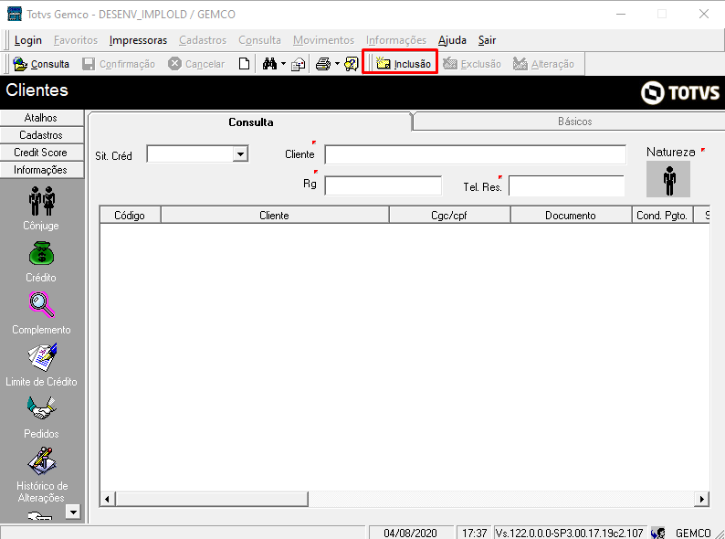Click the Cancelar toolbar button
725x539 pixels.
point(196,64)
